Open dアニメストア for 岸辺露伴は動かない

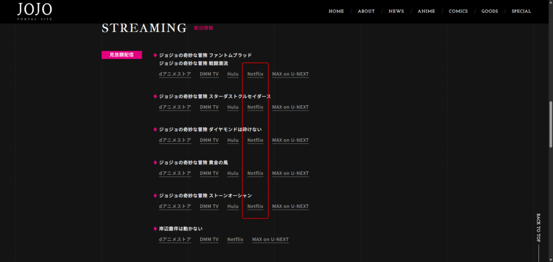click(x=175, y=240)
